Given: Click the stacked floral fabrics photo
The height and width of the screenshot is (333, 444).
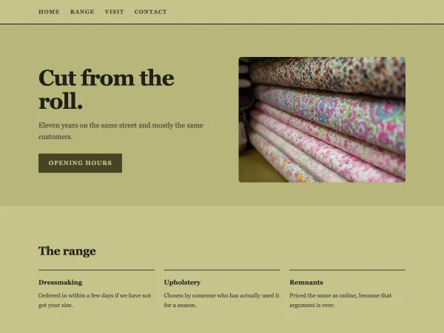Looking at the screenshot, I should point(322,119).
